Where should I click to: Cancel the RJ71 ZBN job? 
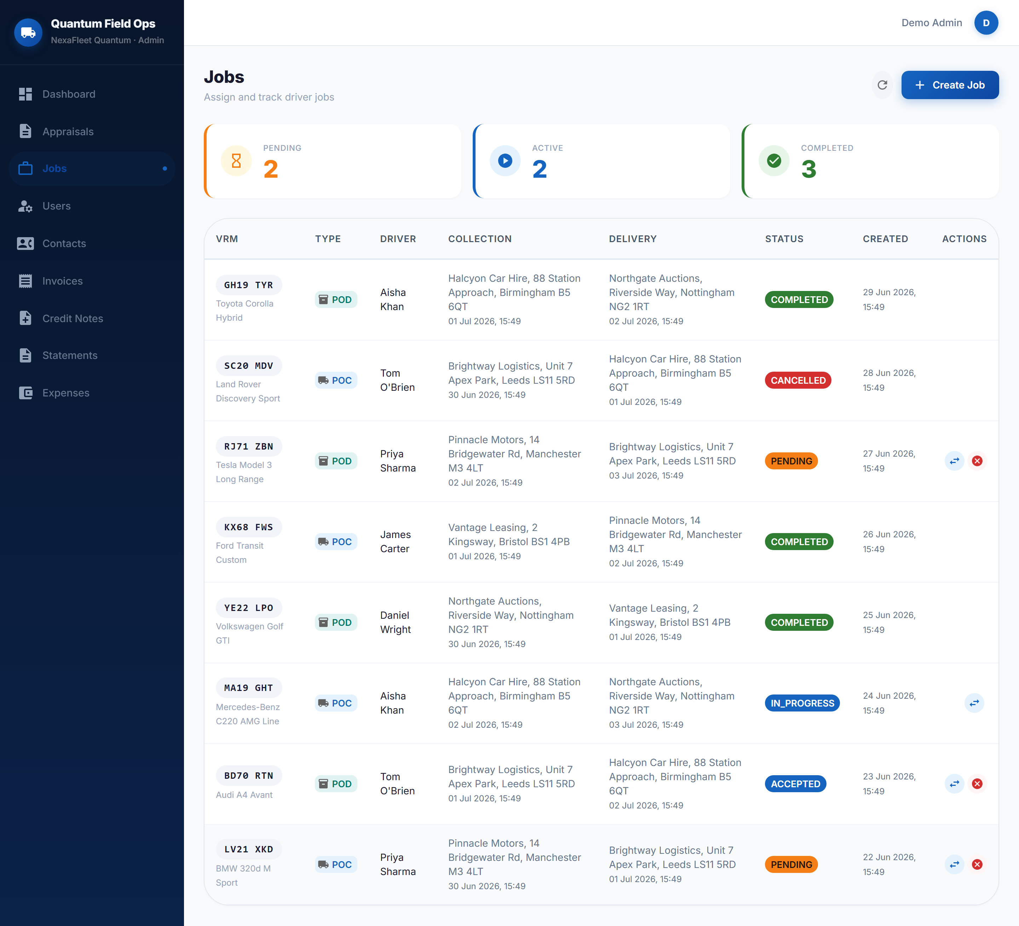[x=977, y=461]
